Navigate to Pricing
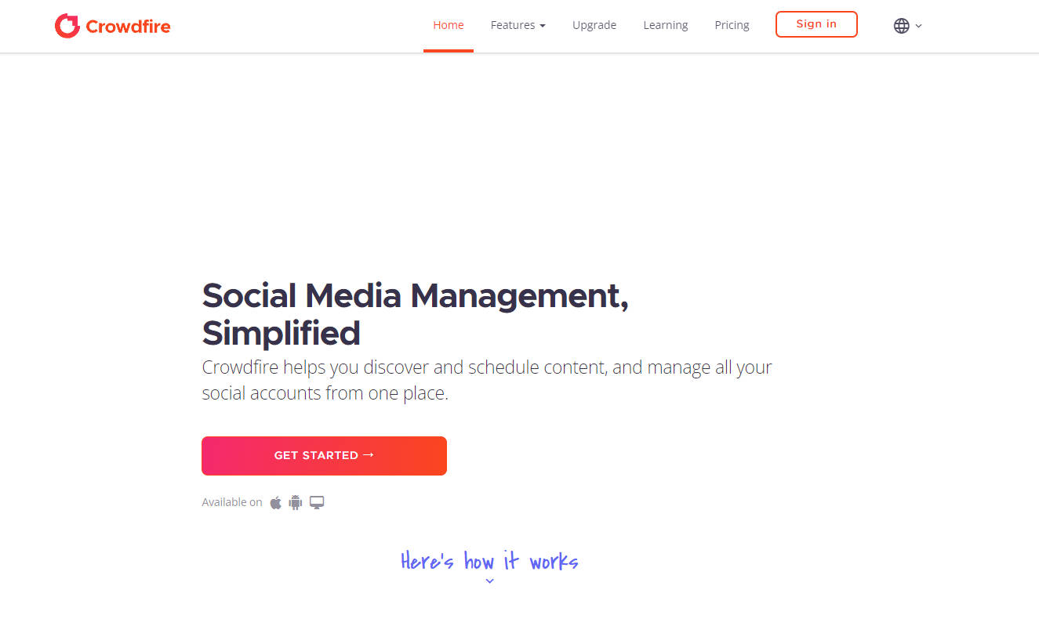Image resolution: width=1039 pixels, height=633 pixels. 732,25
